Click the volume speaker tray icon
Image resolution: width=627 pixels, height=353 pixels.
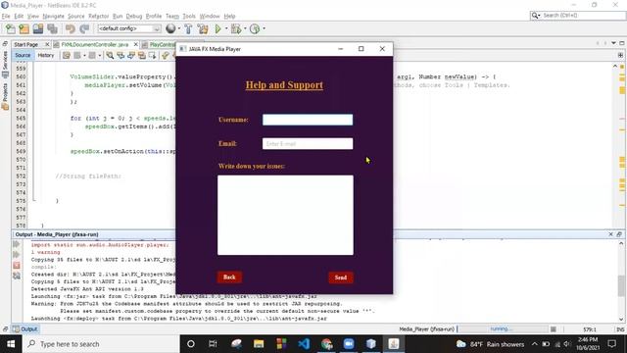(567, 344)
